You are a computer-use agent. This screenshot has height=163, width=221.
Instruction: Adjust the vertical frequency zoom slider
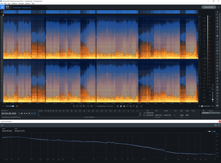(x=213, y=96)
